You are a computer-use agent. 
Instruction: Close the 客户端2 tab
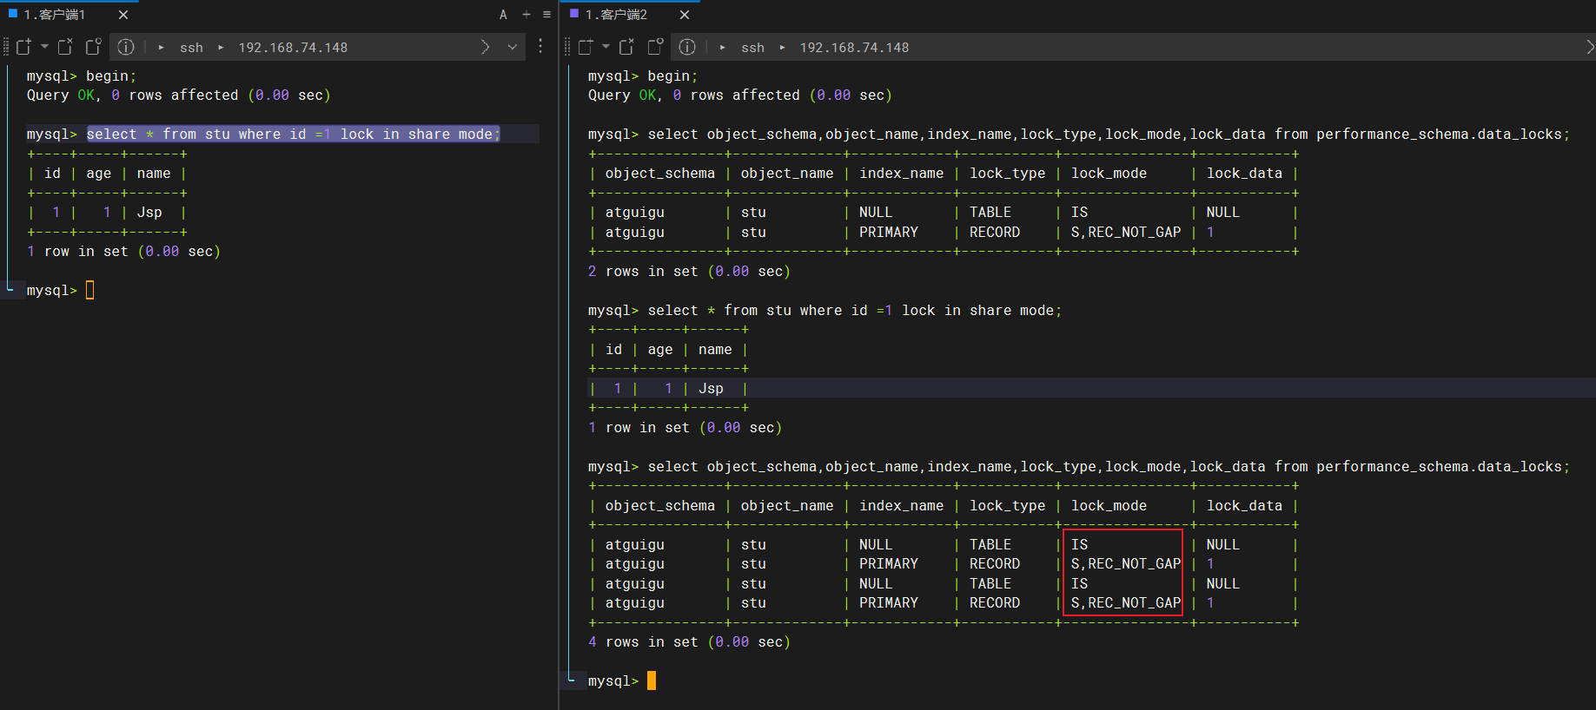click(685, 15)
